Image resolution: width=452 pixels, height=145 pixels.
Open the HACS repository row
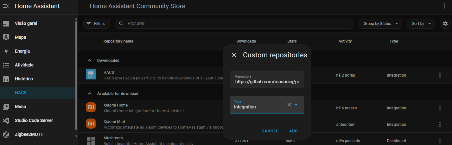(x=265, y=75)
